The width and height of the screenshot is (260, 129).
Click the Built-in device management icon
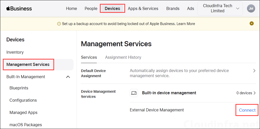coord(134,93)
